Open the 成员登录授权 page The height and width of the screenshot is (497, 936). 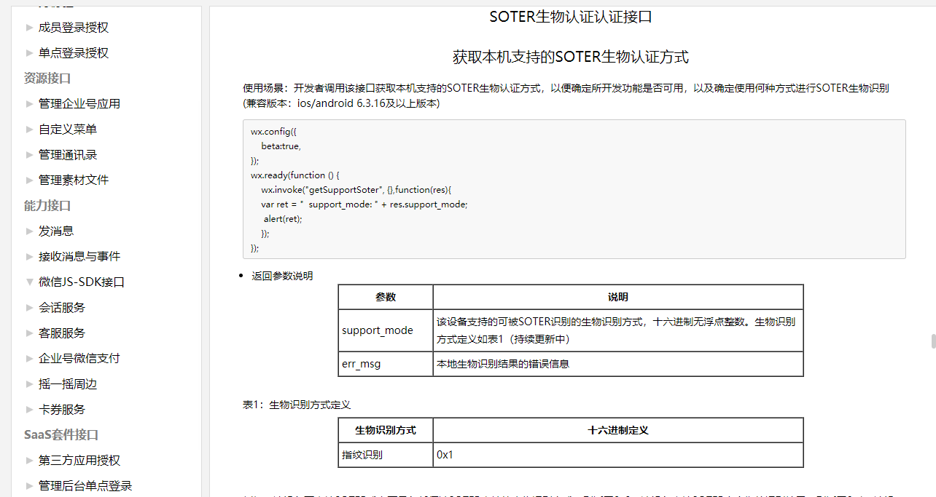[x=74, y=28]
